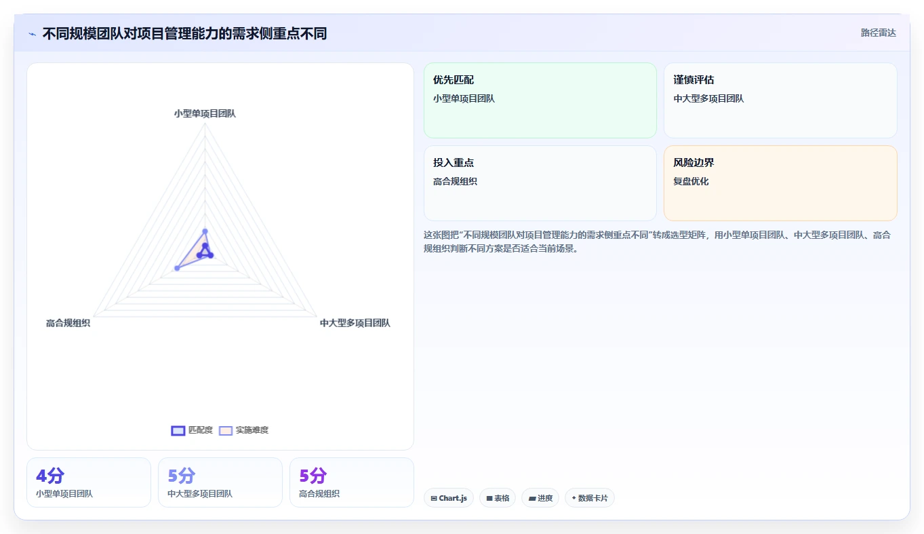Screen dimensions: 924x534
Task: Click the 路径雷达 label in header
Action: tap(879, 33)
